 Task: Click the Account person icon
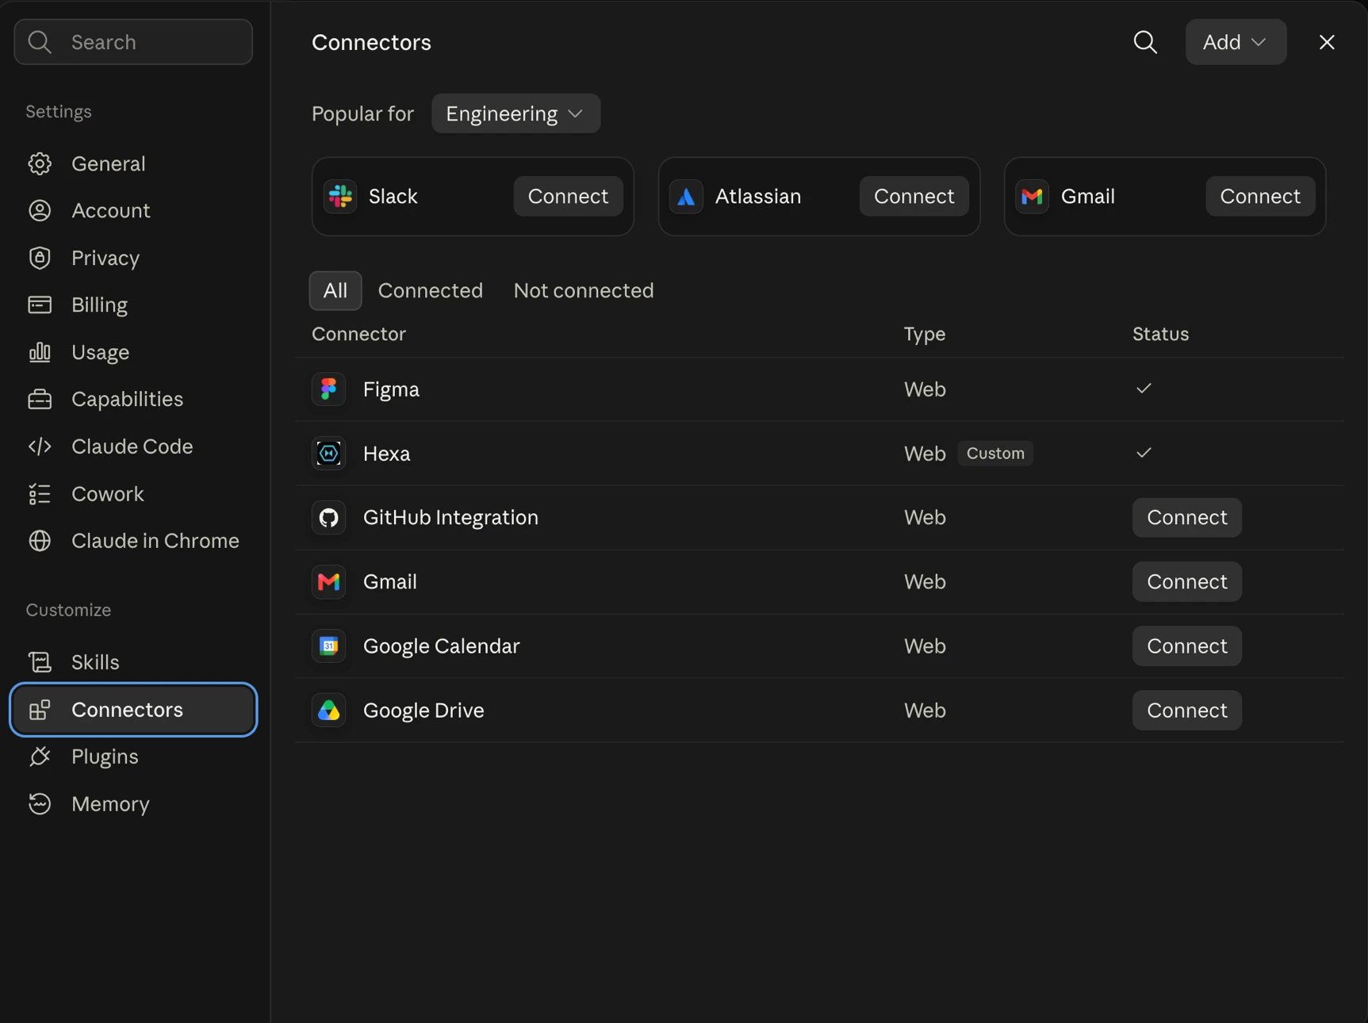point(40,210)
